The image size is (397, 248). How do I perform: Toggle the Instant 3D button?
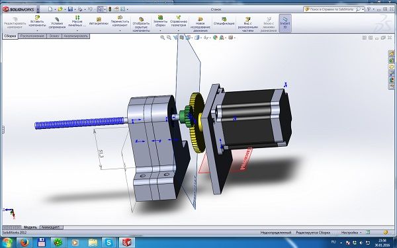coord(285,23)
